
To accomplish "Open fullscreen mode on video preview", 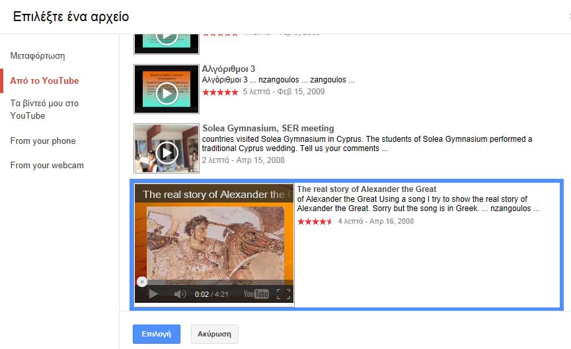I will pos(284,294).
